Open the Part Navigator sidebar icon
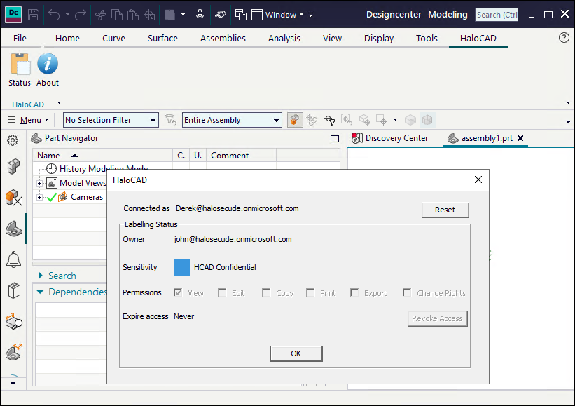This screenshot has width=575, height=406. pyautogui.click(x=14, y=229)
